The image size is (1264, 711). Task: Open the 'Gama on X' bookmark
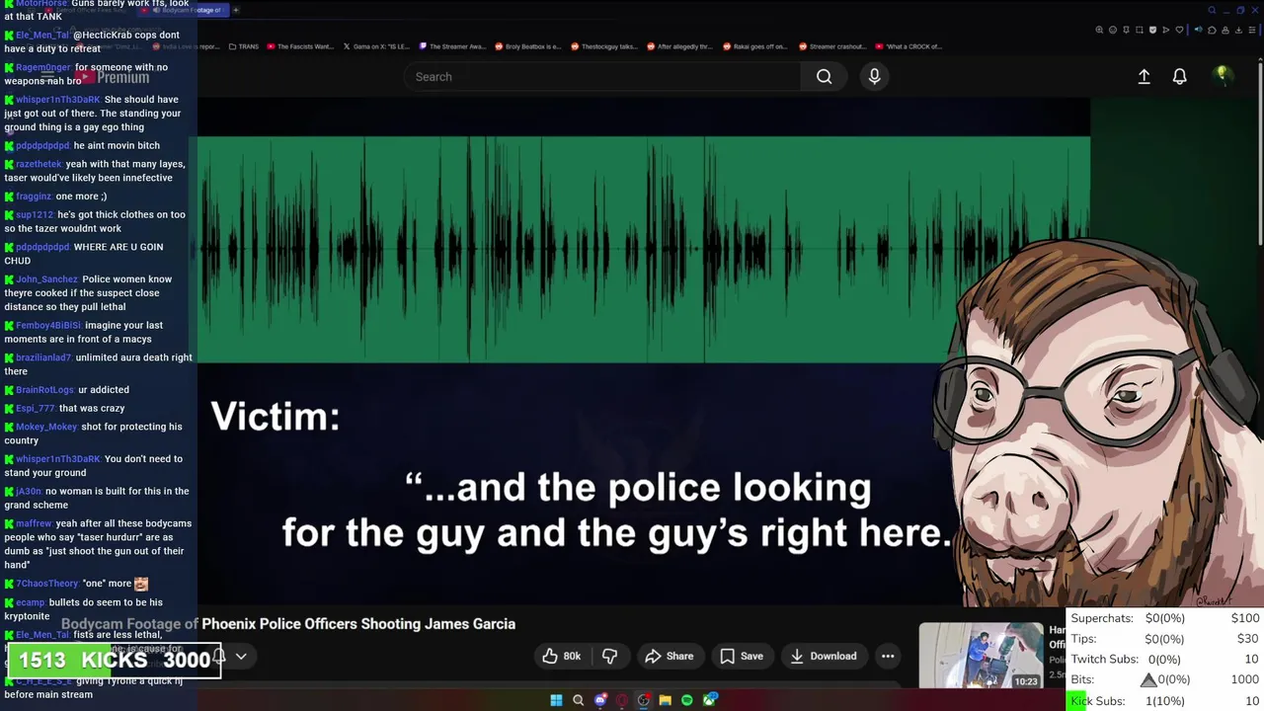(376, 46)
